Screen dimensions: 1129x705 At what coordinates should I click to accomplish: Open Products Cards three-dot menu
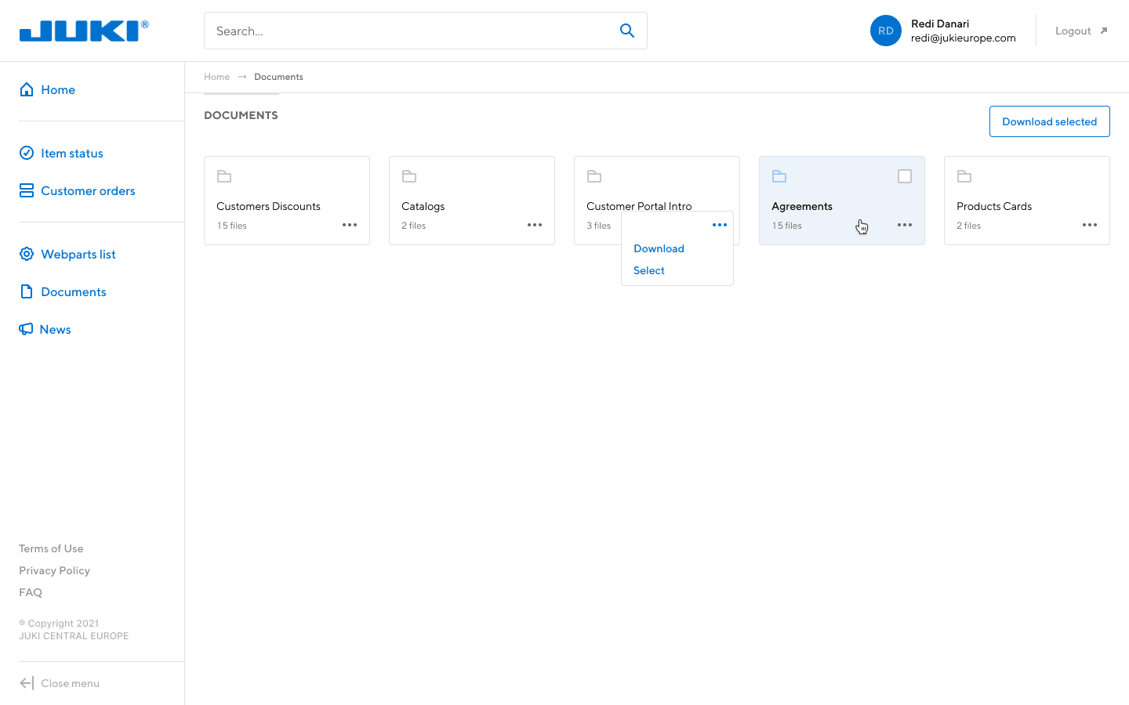1089,225
